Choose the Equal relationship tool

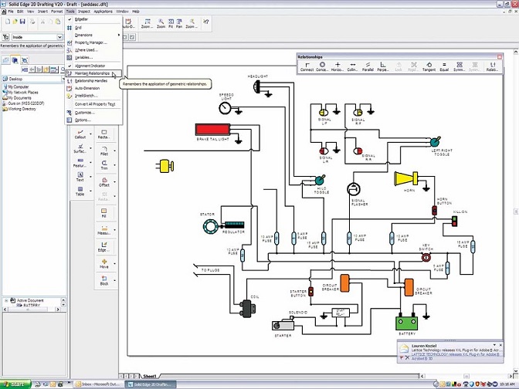[444, 66]
